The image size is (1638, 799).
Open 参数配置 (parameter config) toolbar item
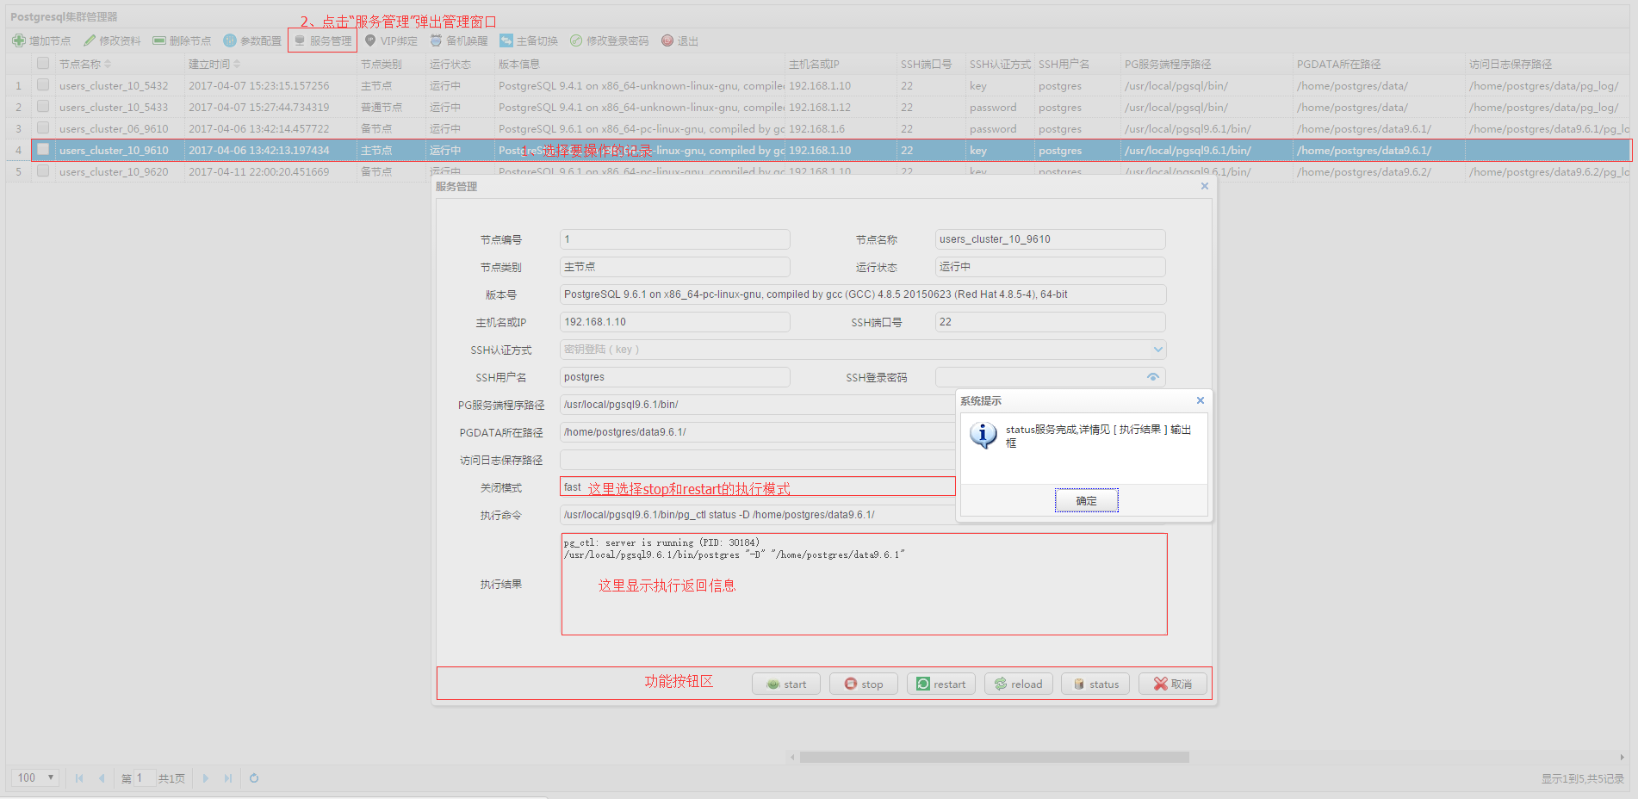click(x=252, y=40)
